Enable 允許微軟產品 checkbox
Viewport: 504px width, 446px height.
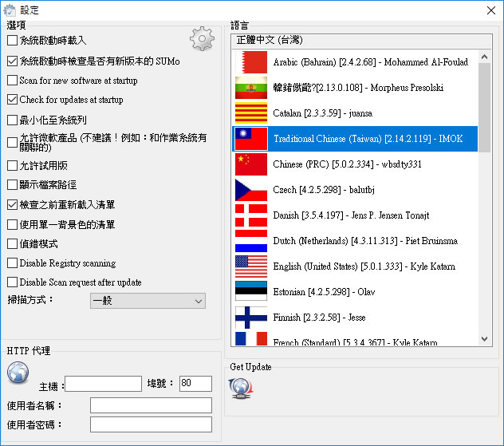pos(12,142)
